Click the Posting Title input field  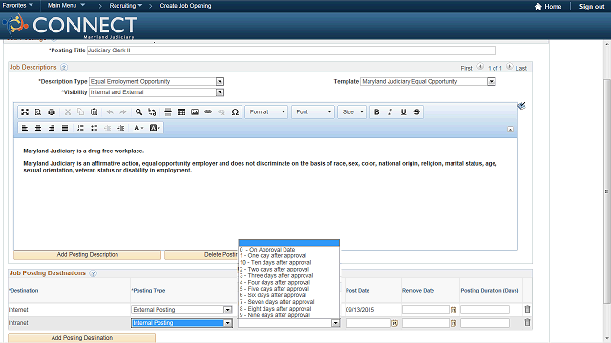tap(291, 50)
